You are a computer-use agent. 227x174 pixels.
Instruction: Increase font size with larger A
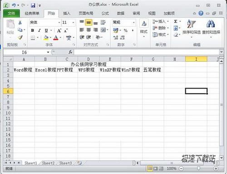pyautogui.click(x=59, y=30)
